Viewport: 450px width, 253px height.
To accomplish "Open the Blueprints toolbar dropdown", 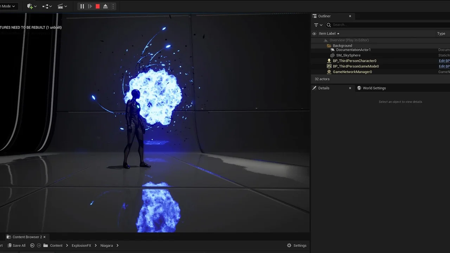I will tap(47, 6).
